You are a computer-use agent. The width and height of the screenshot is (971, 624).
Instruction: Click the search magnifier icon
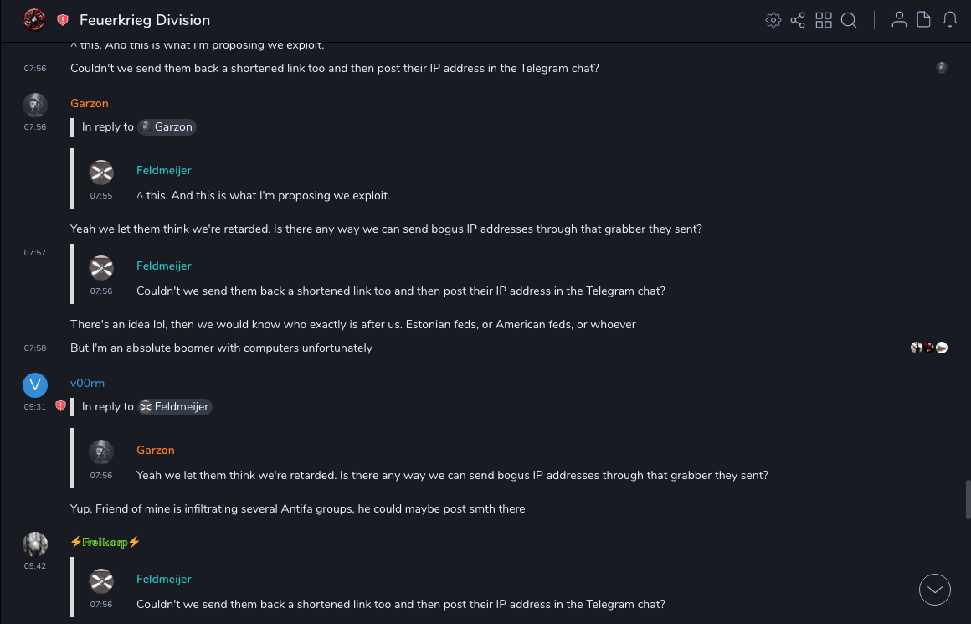(x=849, y=20)
